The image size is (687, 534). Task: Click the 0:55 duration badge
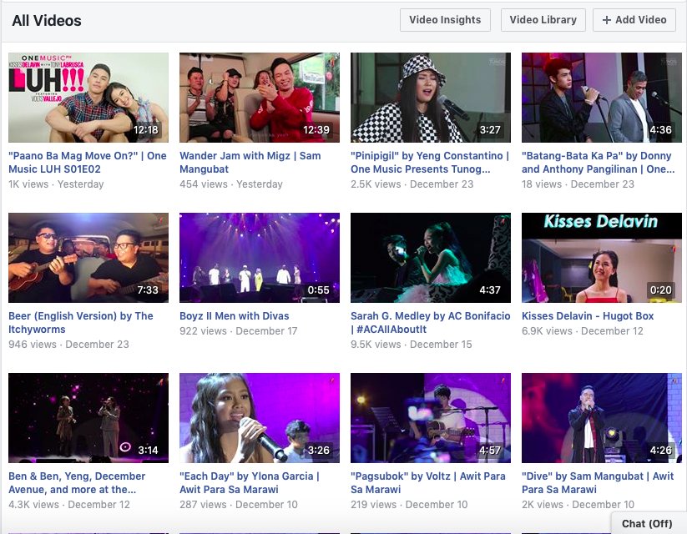319,290
